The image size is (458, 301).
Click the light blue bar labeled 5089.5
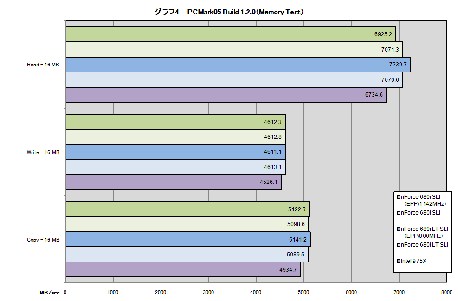click(187, 255)
